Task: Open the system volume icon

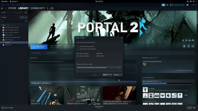Action: point(191,1)
